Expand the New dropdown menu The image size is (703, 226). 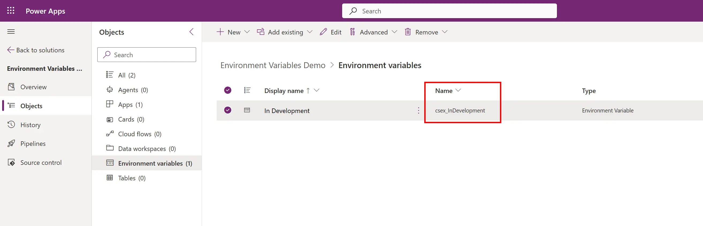(x=247, y=32)
